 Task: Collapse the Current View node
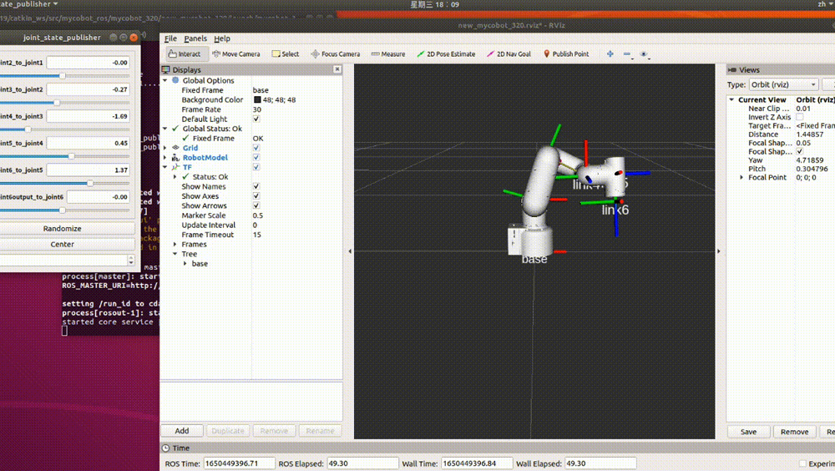coord(731,99)
